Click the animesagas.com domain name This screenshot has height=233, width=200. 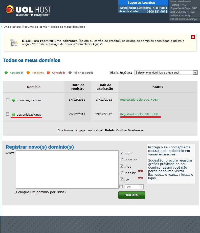29,100
